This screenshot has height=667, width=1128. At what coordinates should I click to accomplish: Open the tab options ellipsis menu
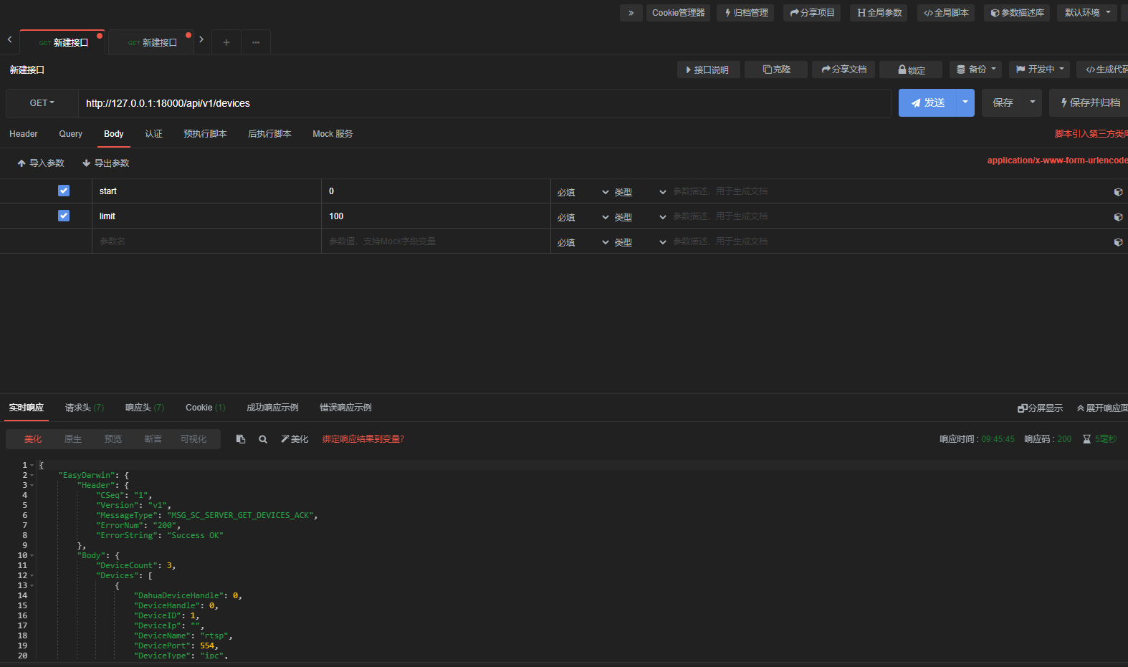256,42
